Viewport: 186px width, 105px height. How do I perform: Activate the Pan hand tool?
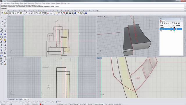point(26,13)
